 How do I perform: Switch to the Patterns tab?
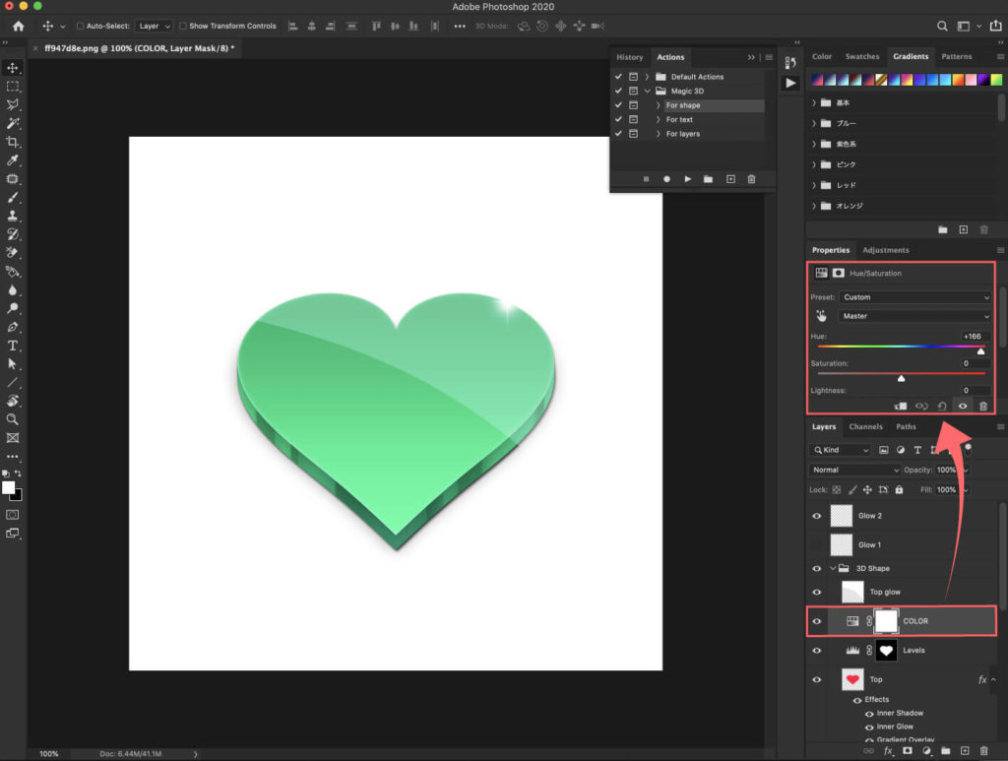[x=957, y=56]
